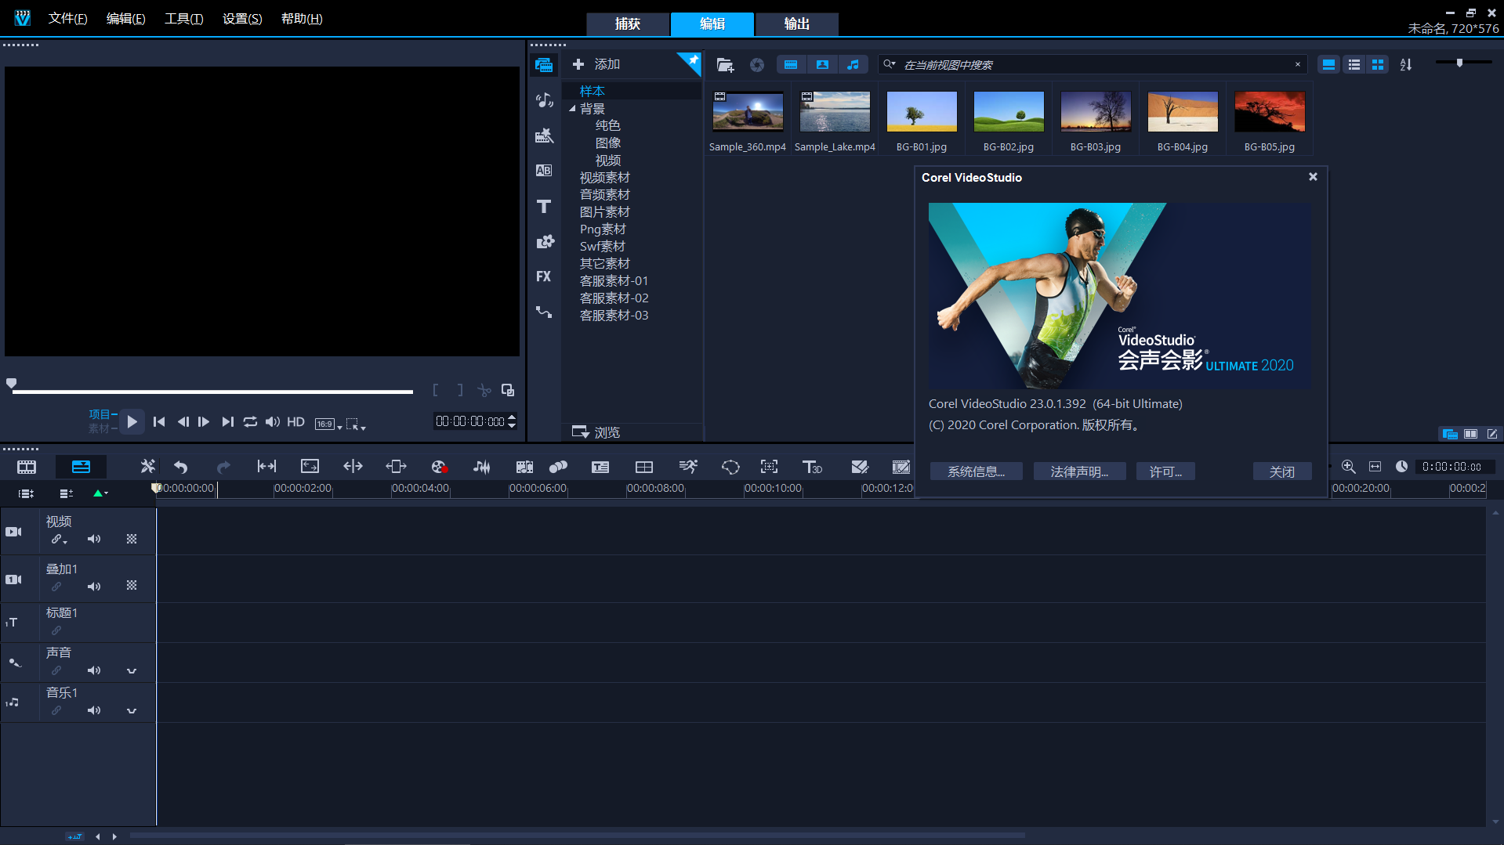The width and height of the screenshot is (1504, 845).
Task: Toggle show videos filter in library
Action: [x=791, y=65]
